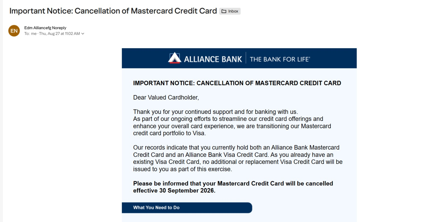
Task: Click bold IMPORTANT NOTICE heading in email body
Action: tap(237, 83)
